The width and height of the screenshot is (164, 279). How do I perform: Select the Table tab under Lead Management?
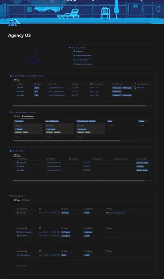(x=17, y=116)
